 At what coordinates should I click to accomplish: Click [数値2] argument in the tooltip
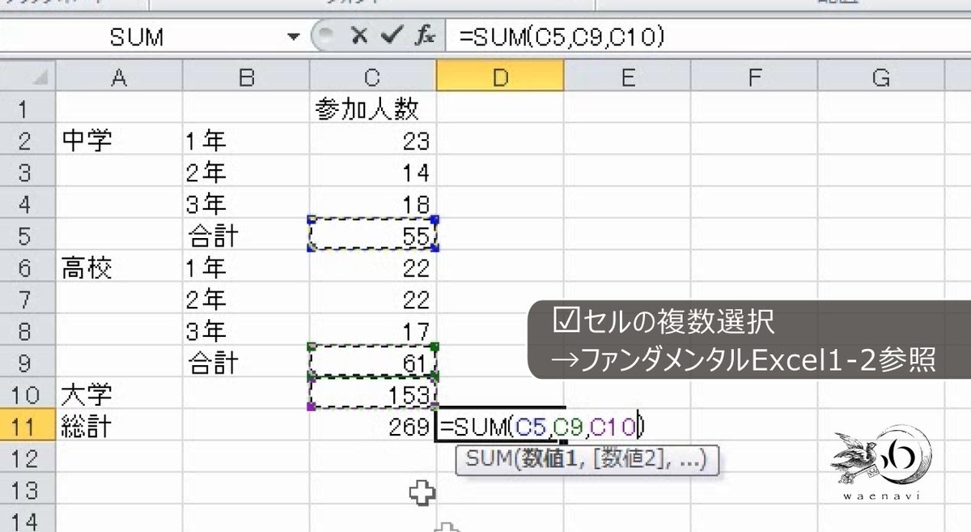[x=630, y=460]
